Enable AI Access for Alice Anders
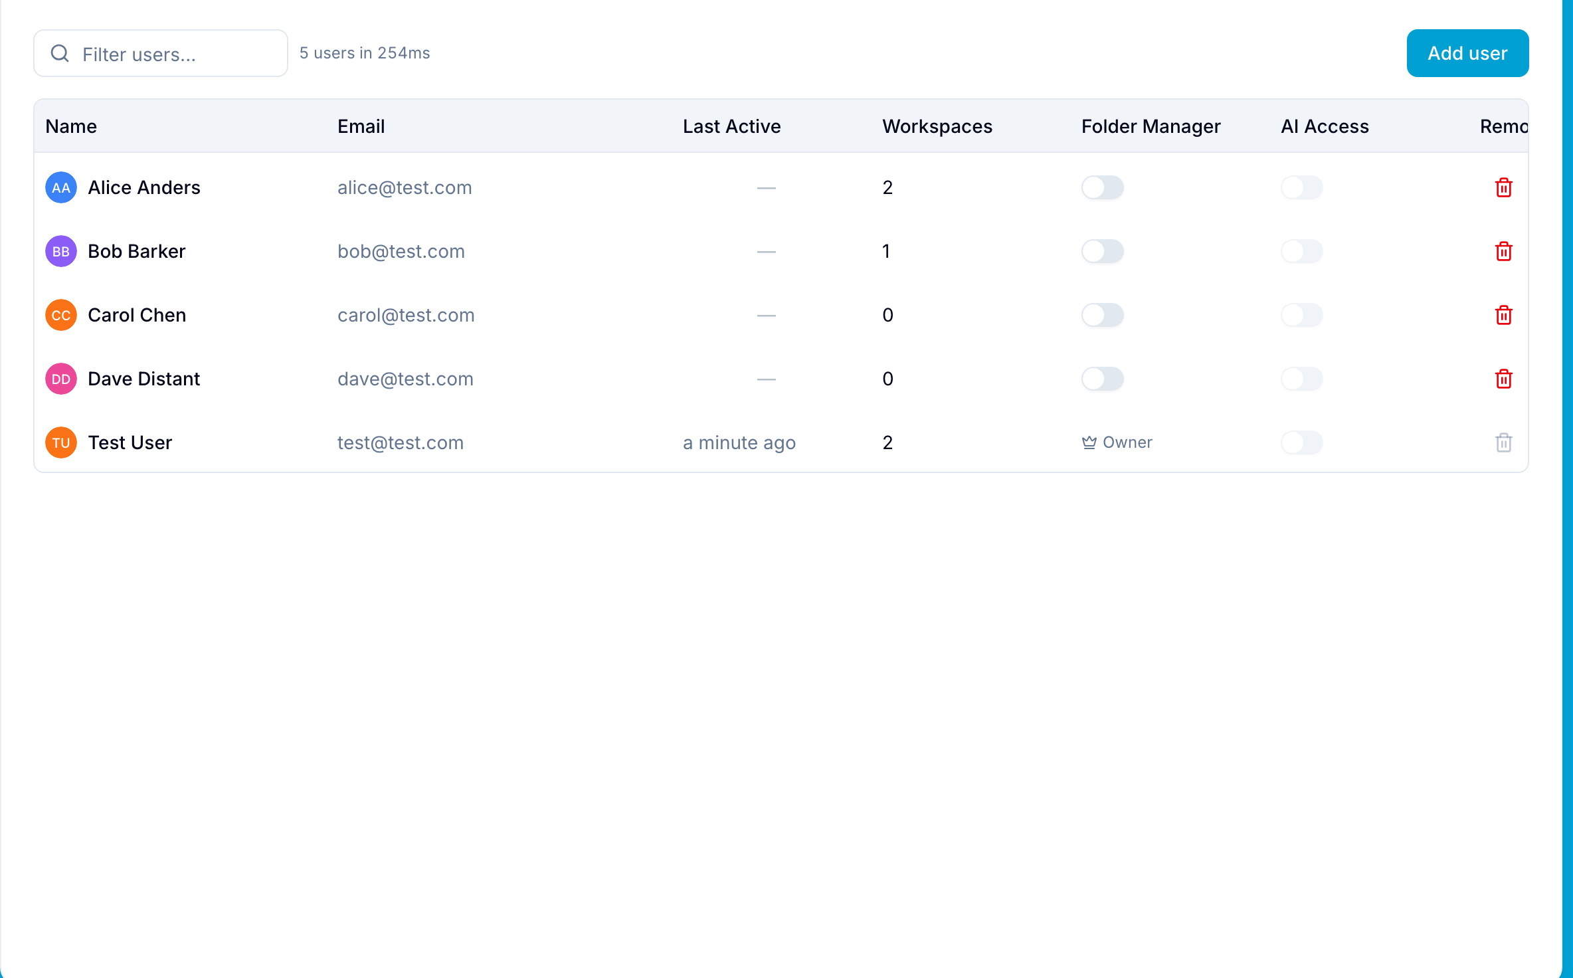The width and height of the screenshot is (1573, 978). pyautogui.click(x=1302, y=187)
